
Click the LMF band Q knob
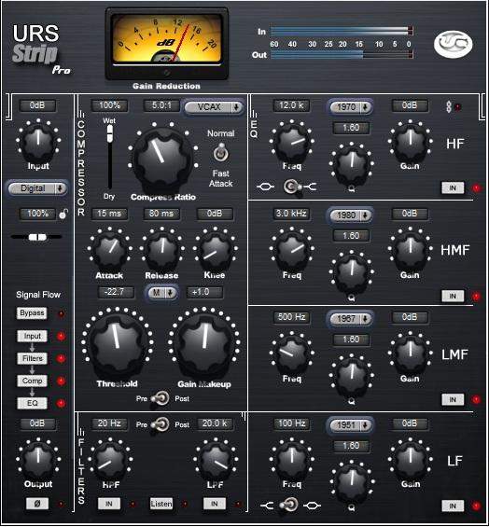[x=352, y=377]
